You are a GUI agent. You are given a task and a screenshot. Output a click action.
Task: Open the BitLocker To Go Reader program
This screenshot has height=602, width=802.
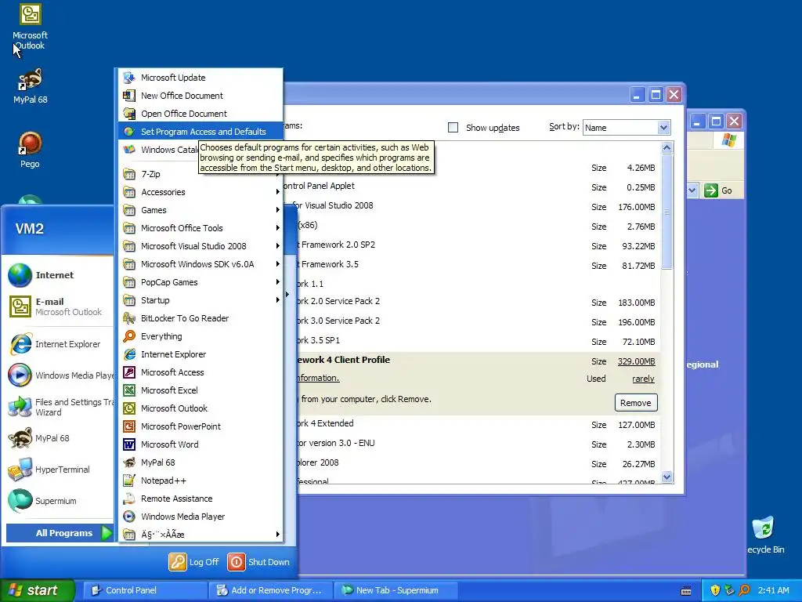pos(200,318)
